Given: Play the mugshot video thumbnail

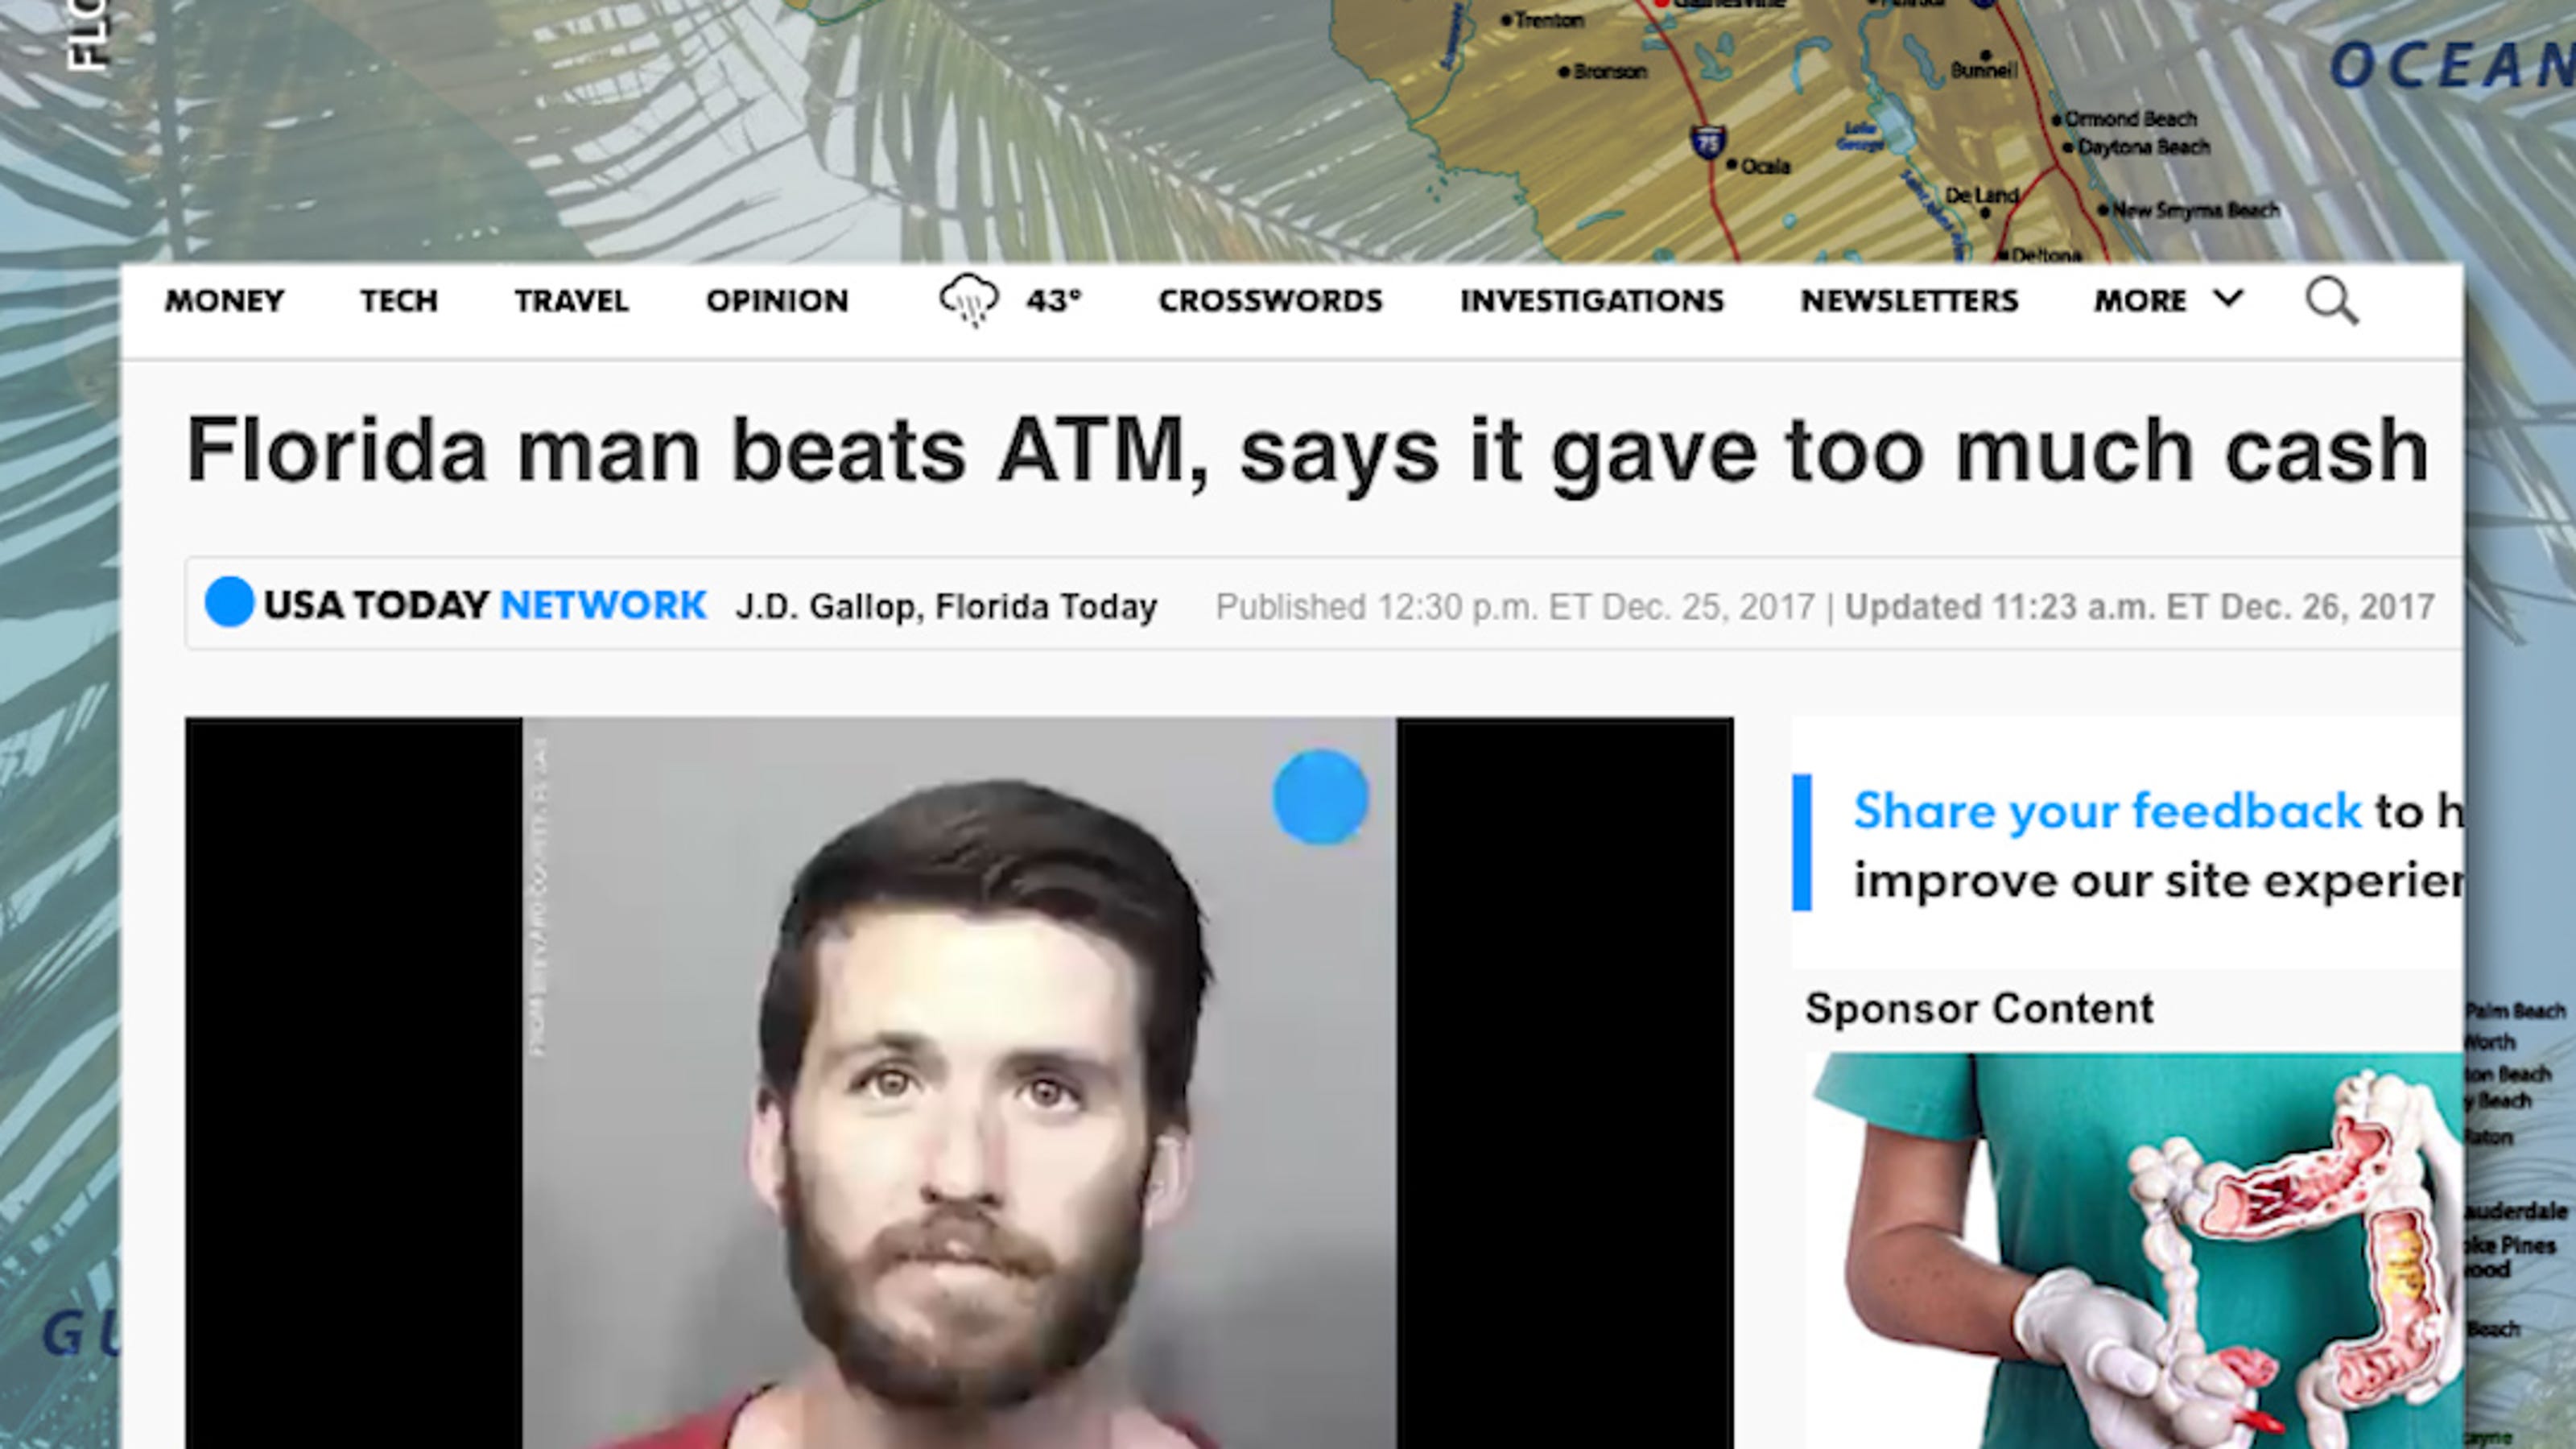Looking at the screenshot, I should click(x=959, y=1083).
